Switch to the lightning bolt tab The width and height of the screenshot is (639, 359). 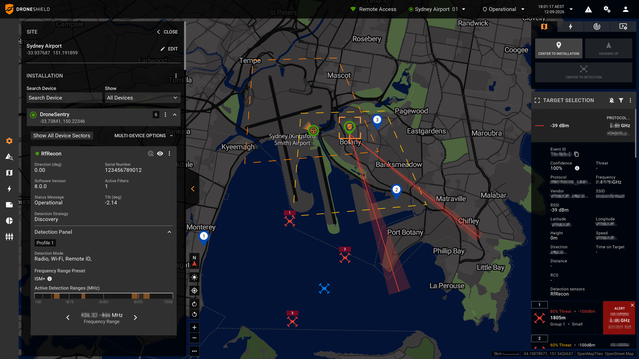pos(570,26)
